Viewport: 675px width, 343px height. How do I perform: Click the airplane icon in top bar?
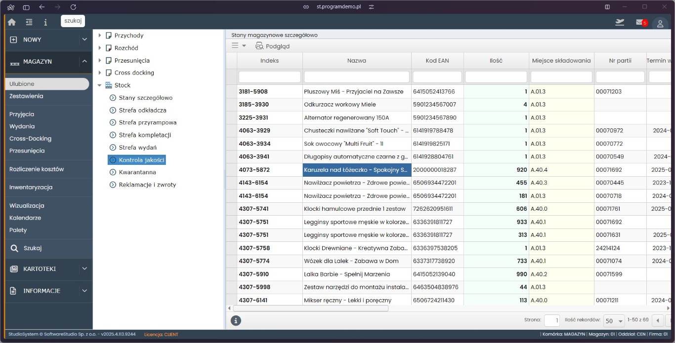(x=619, y=22)
